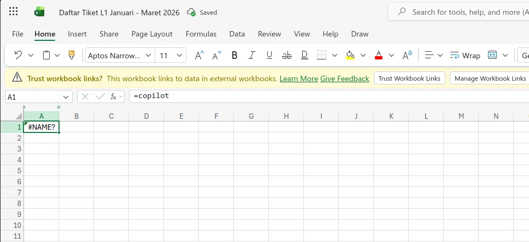Select the Format Painter brush
This screenshot has height=242, width=529.
(x=72, y=55)
